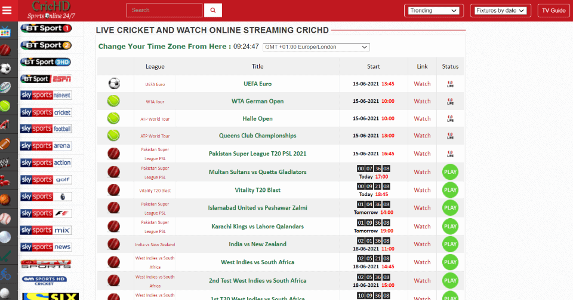Click the CricHD site logo

point(51,10)
